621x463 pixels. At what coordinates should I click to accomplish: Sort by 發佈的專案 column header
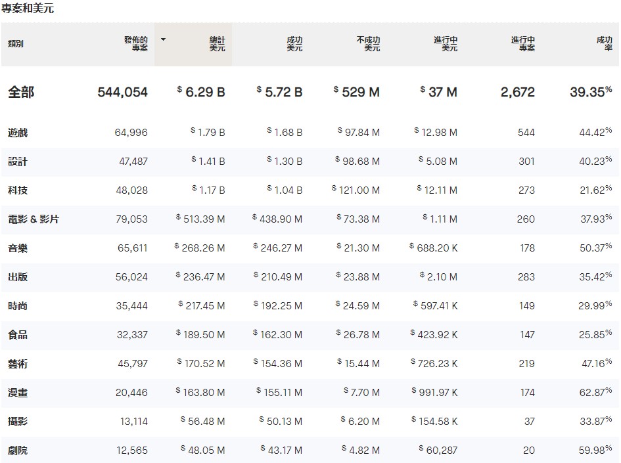pos(136,44)
